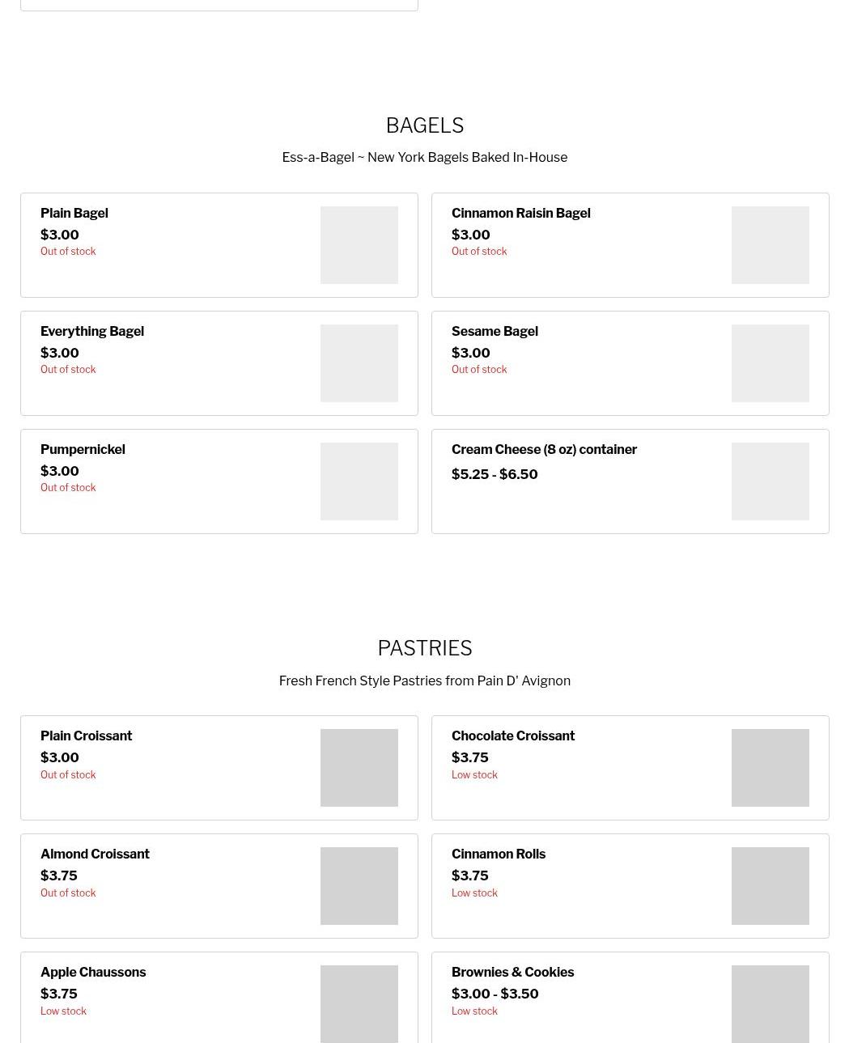Select the Everything Bagel item name
866x1043 pixels.
point(92,332)
